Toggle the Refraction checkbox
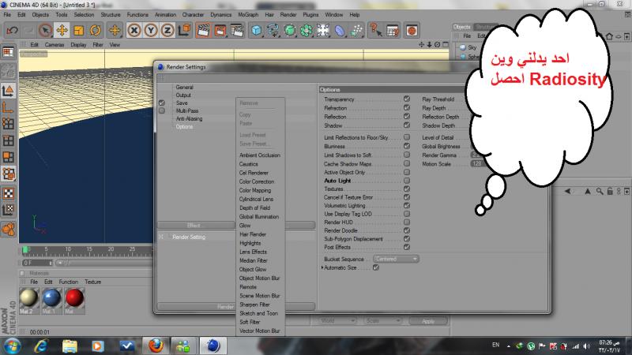 pyautogui.click(x=407, y=107)
